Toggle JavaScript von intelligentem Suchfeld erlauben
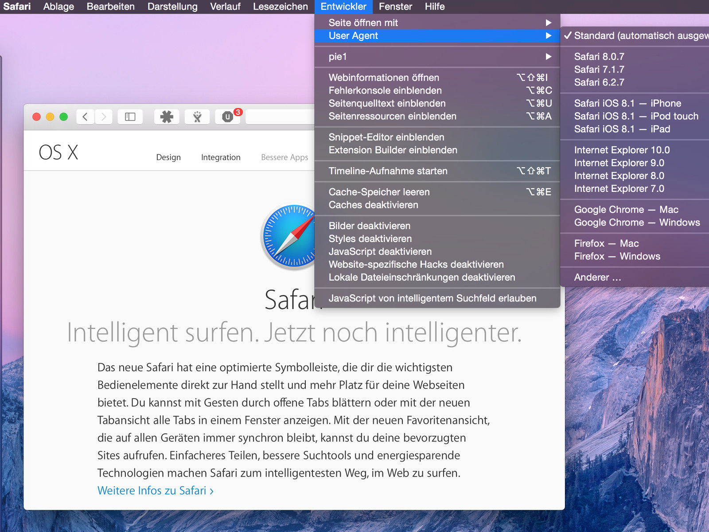 [437, 298]
